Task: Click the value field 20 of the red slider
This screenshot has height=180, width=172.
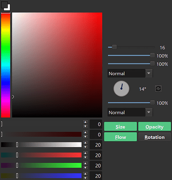Action: coord(96,155)
